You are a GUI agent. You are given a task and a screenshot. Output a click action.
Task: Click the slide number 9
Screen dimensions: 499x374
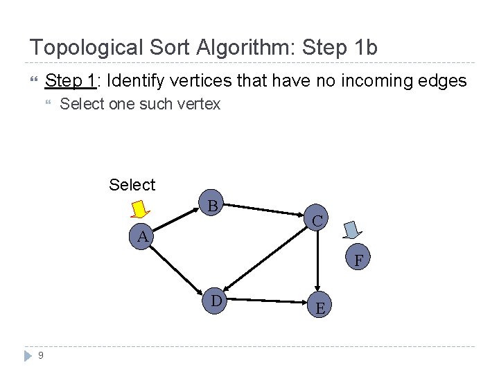point(41,355)
